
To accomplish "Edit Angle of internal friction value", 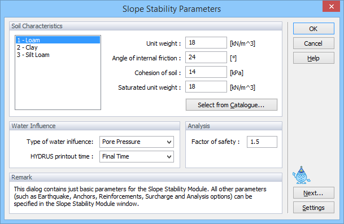I will [x=206, y=57].
